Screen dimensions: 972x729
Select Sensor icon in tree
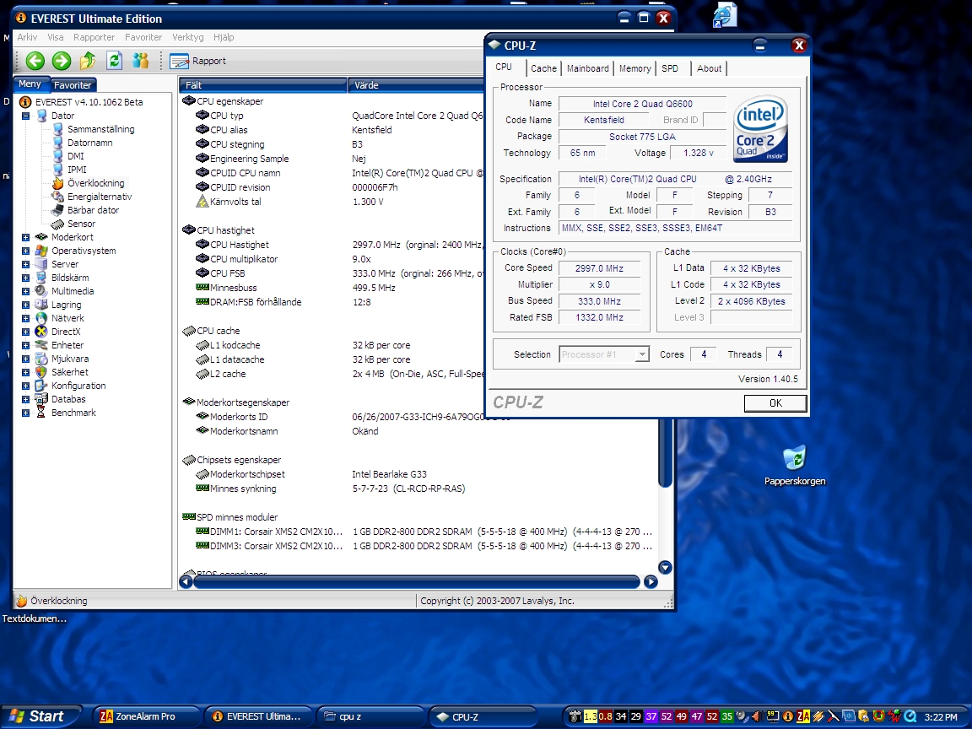57,224
